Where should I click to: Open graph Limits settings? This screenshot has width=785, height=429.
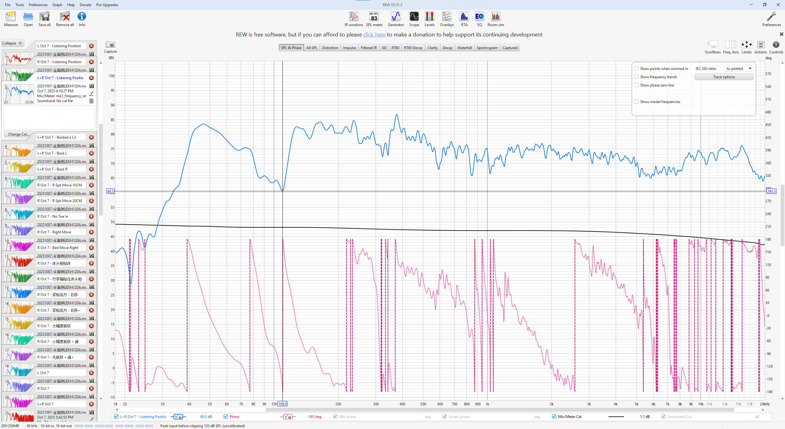[x=746, y=45]
